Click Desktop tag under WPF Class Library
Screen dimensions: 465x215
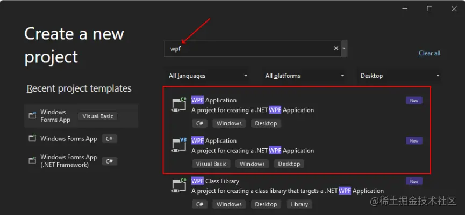(x=266, y=204)
